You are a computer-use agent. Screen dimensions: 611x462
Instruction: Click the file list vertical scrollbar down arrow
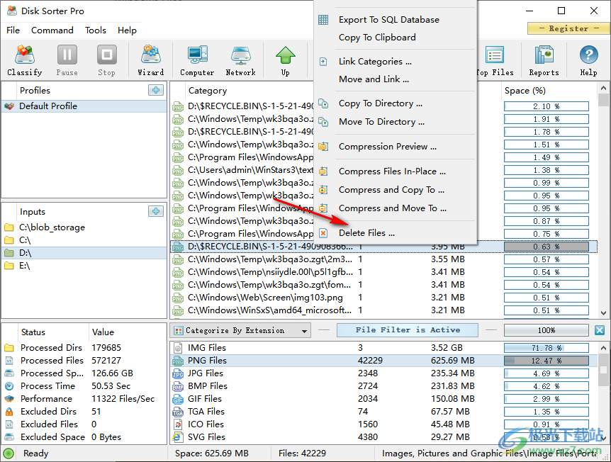603,312
